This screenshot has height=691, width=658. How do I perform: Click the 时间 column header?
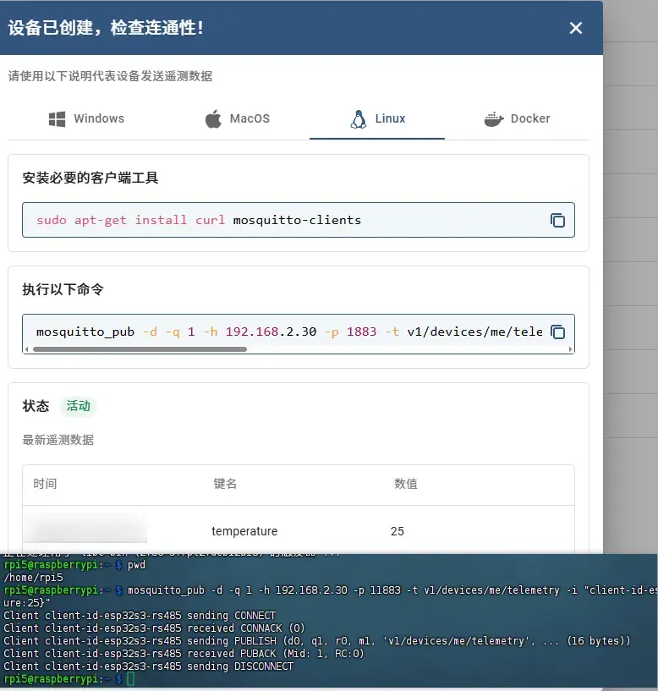tap(45, 484)
